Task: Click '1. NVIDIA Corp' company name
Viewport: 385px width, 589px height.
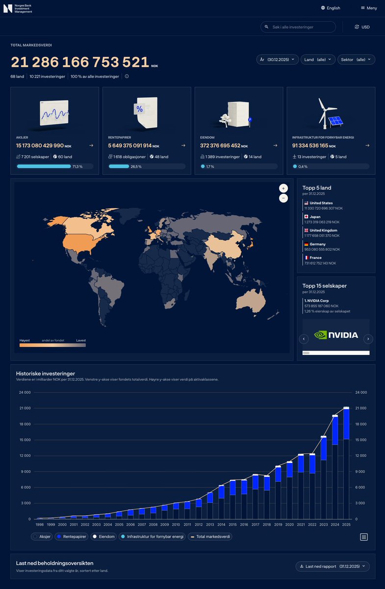Action: click(x=317, y=300)
